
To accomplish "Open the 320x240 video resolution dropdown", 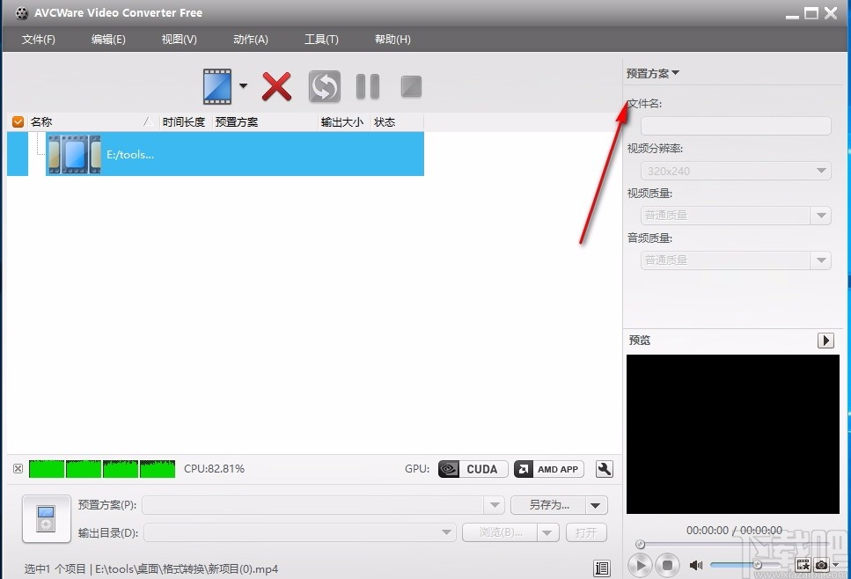I will coord(735,170).
